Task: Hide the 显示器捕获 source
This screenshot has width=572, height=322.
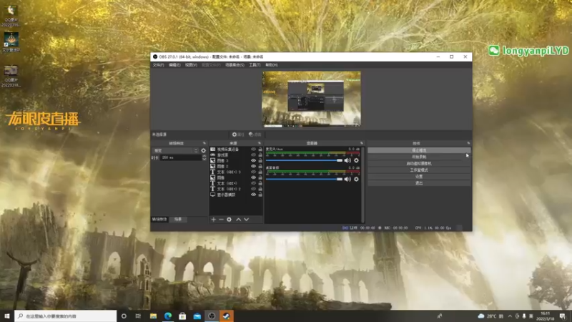Action: click(x=253, y=195)
